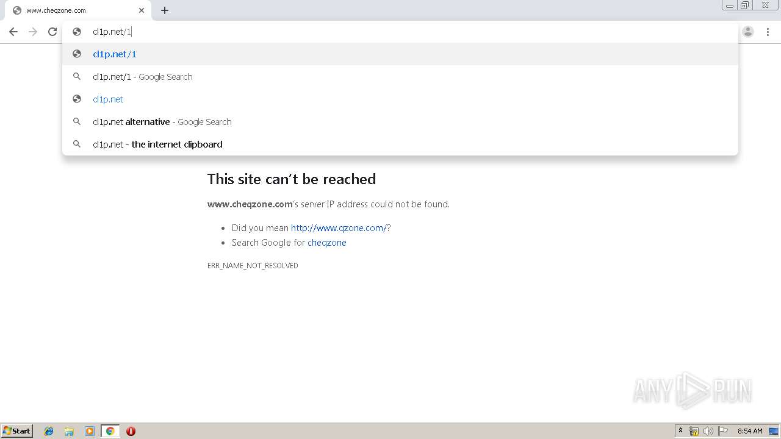Screen dimensions: 781x439
Task: Open the volume speaker tray icon
Action: click(x=708, y=431)
